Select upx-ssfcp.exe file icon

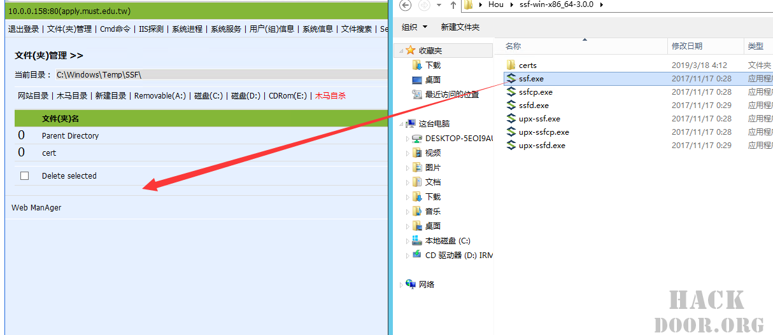tap(511, 132)
